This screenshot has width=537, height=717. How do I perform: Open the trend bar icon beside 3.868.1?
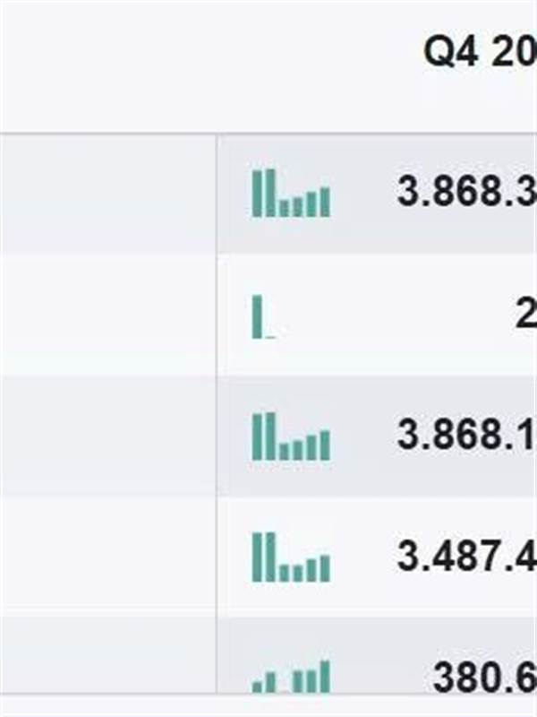(291, 436)
